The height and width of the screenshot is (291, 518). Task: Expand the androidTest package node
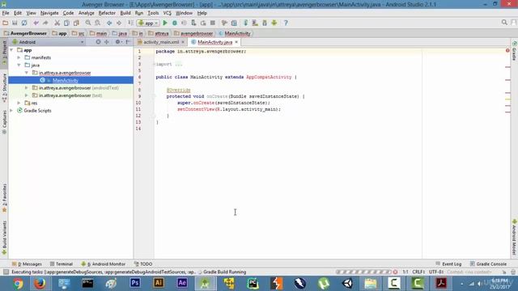coord(27,88)
